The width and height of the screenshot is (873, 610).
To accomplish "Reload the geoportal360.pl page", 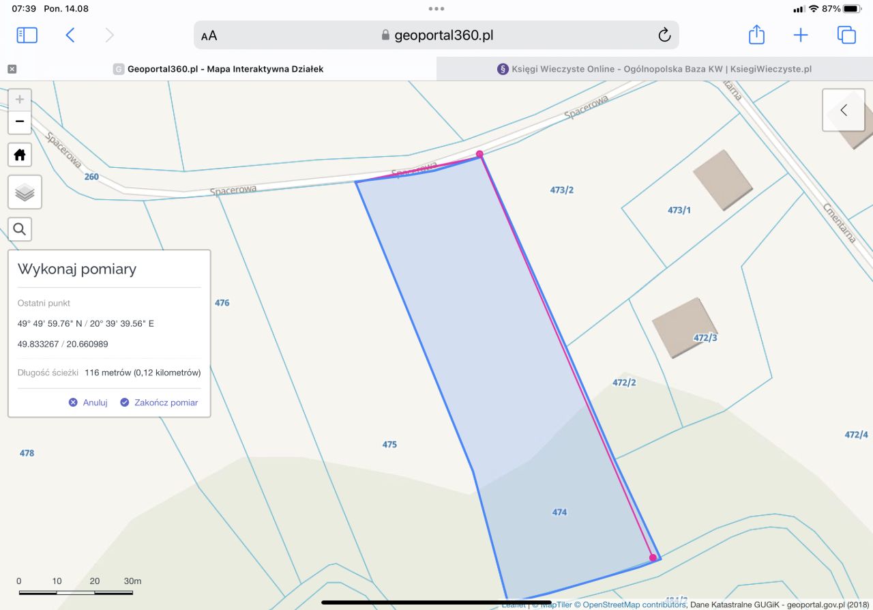I will (664, 35).
